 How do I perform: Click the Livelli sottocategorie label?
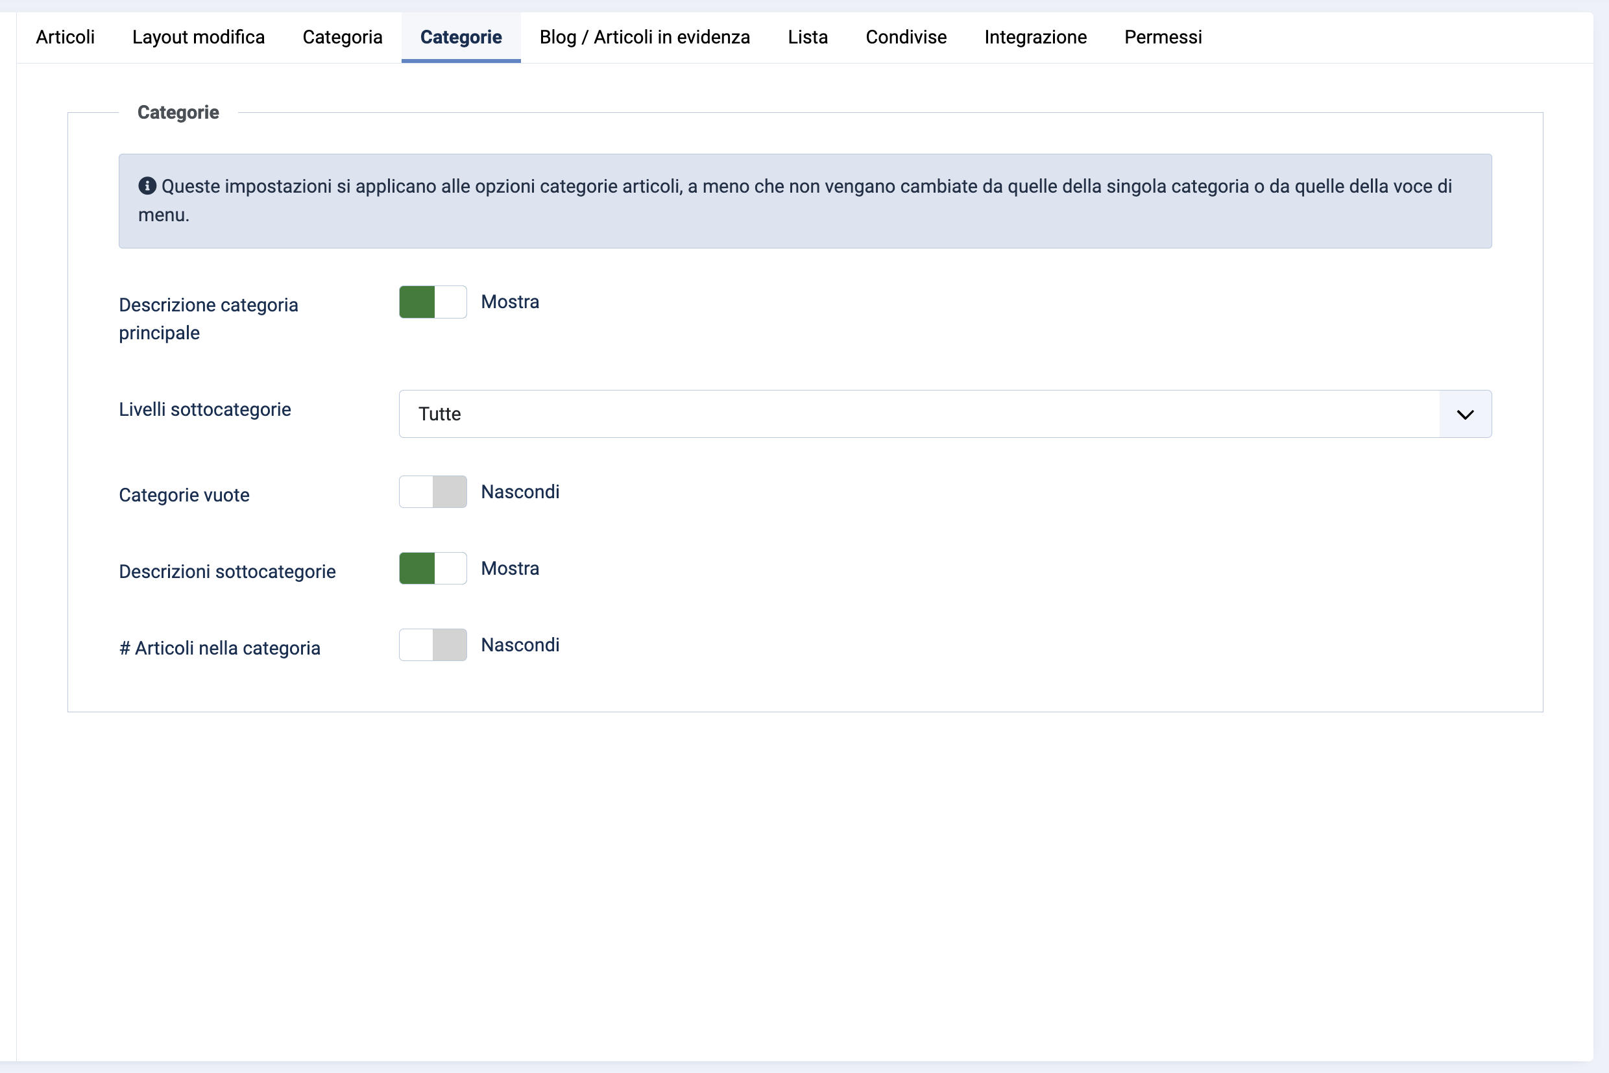point(205,409)
